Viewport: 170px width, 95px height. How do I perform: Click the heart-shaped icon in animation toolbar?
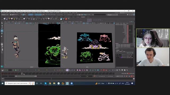tap(122, 70)
